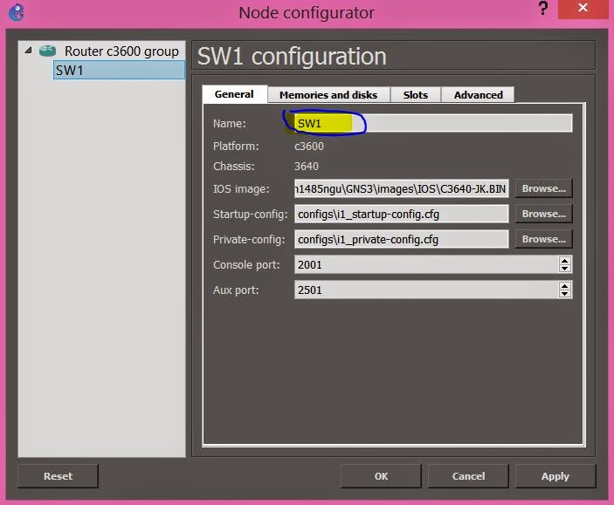Click the IOS image: label
Screen dimensions: 614x505
(x=241, y=189)
